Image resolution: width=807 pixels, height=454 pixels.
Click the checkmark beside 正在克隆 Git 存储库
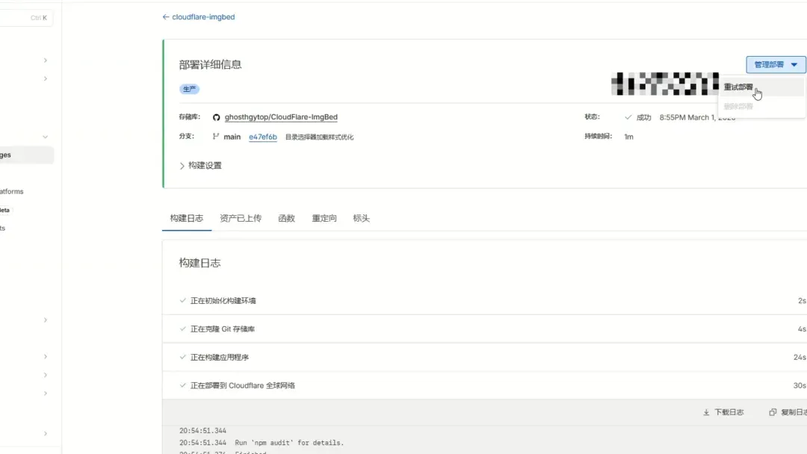pyautogui.click(x=183, y=329)
